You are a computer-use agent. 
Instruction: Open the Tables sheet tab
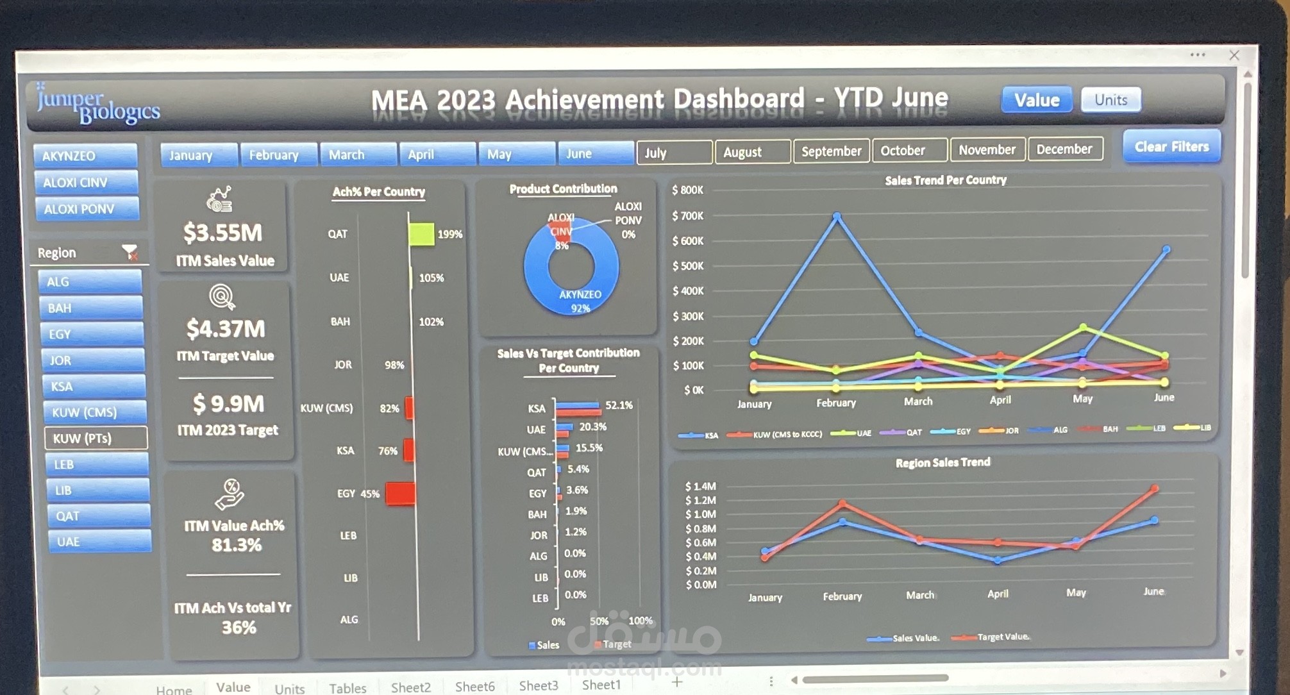348,688
